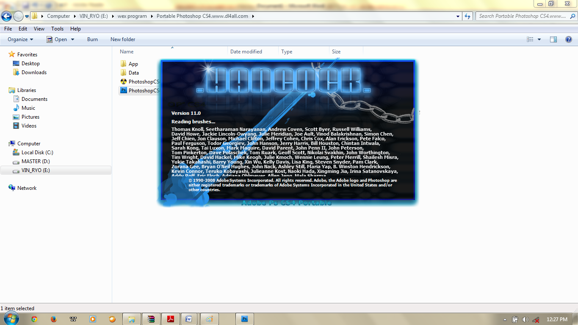Click the Refresh button beside address bar
This screenshot has width=578, height=325.
(467, 16)
